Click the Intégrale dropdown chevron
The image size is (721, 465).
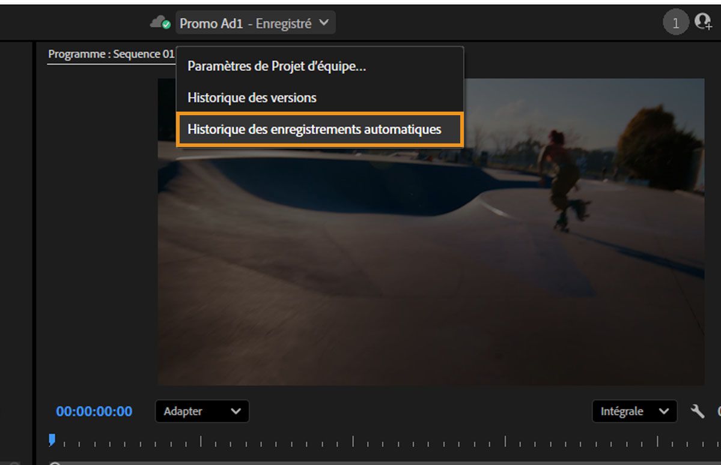point(663,412)
